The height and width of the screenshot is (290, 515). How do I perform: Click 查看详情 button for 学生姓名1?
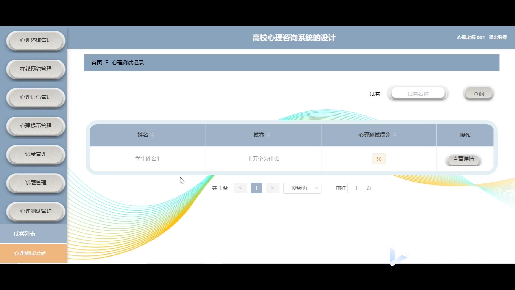click(x=463, y=159)
